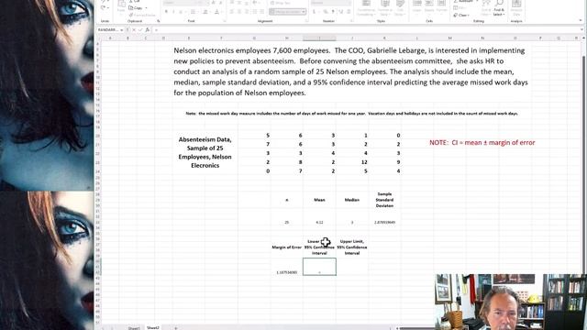Select the margin of error value cell
The image size is (587, 330).
(287, 272)
